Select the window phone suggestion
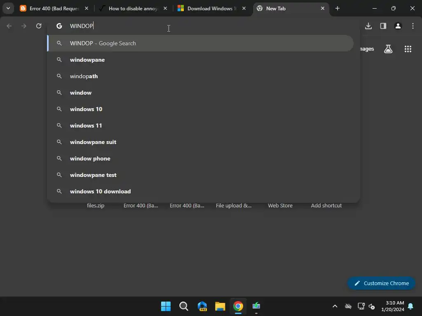 pyautogui.click(x=200, y=158)
